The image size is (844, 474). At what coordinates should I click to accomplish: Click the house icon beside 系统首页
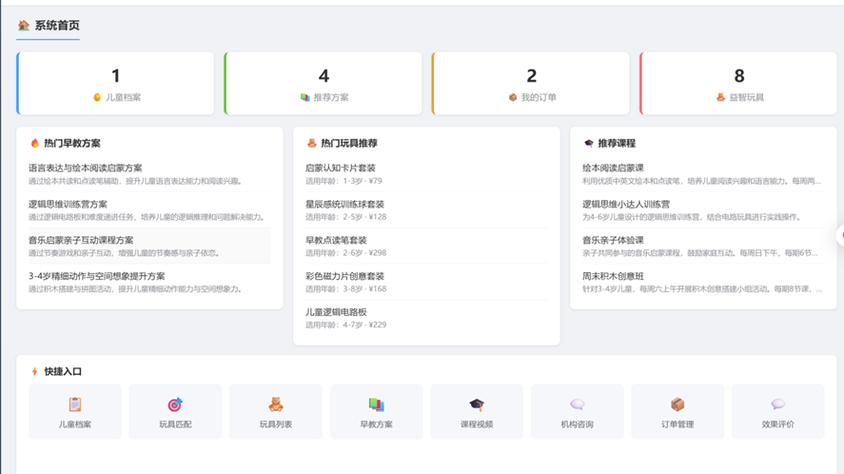tap(24, 26)
